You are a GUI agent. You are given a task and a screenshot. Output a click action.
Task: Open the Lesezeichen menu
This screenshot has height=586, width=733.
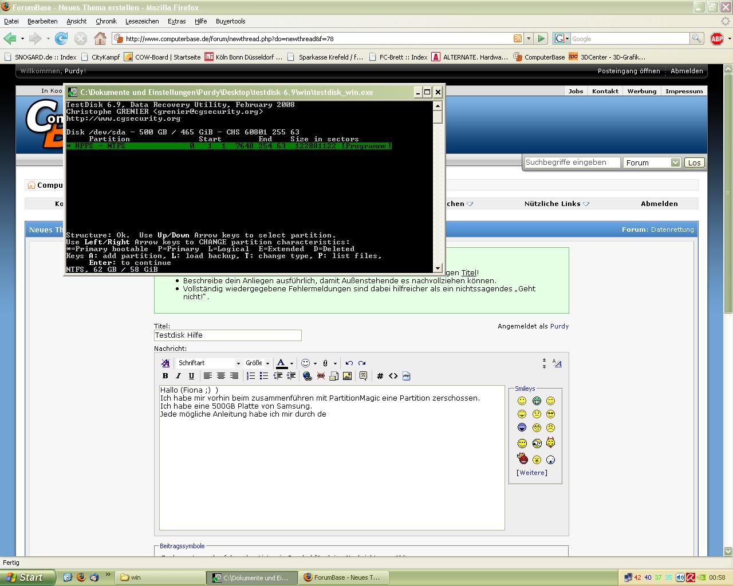point(142,21)
